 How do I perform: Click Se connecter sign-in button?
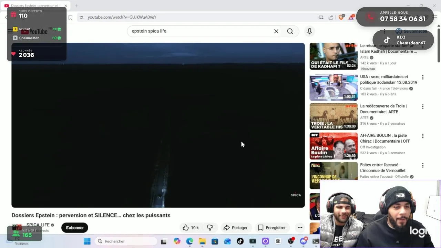411,31
